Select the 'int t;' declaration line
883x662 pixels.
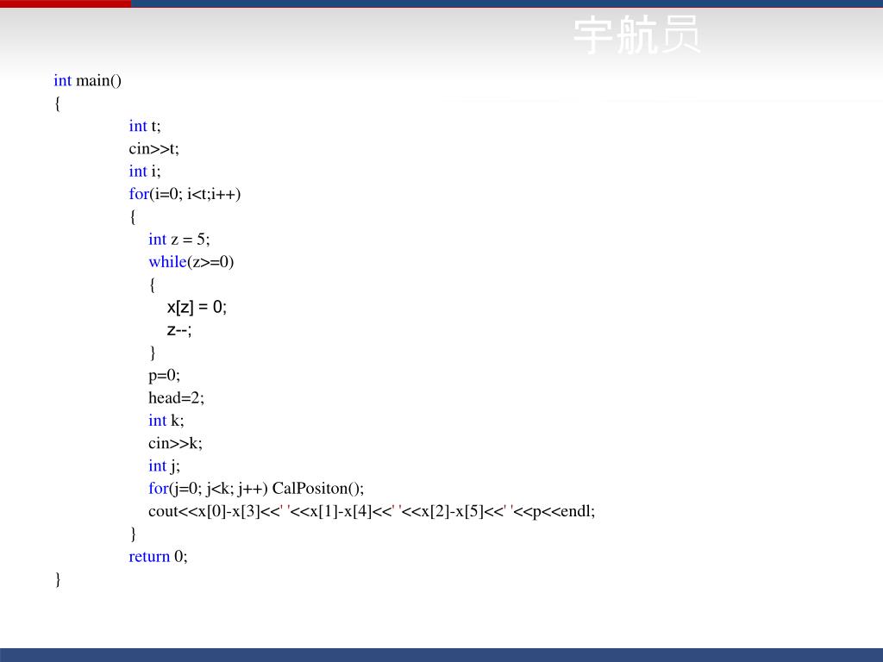(145, 126)
